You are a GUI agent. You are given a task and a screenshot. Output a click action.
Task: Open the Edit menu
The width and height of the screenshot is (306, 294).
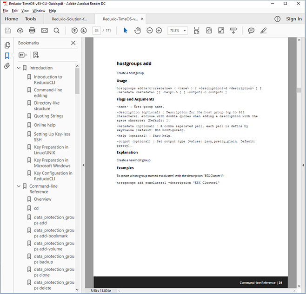point(14,11)
